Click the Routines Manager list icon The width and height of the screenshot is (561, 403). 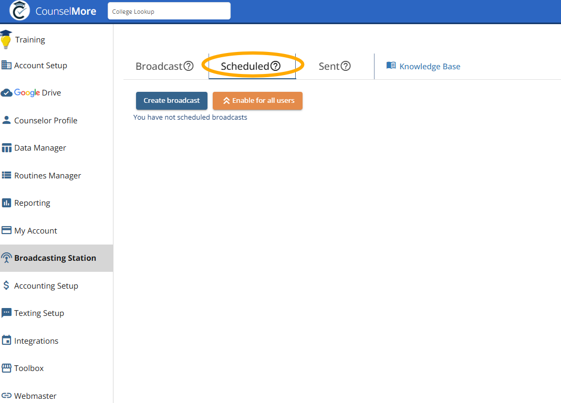[x=6, y=175]
